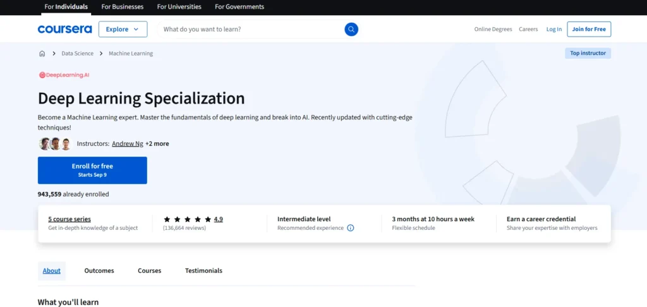Jump to the Testimonials tab

(x=203, y=270)
